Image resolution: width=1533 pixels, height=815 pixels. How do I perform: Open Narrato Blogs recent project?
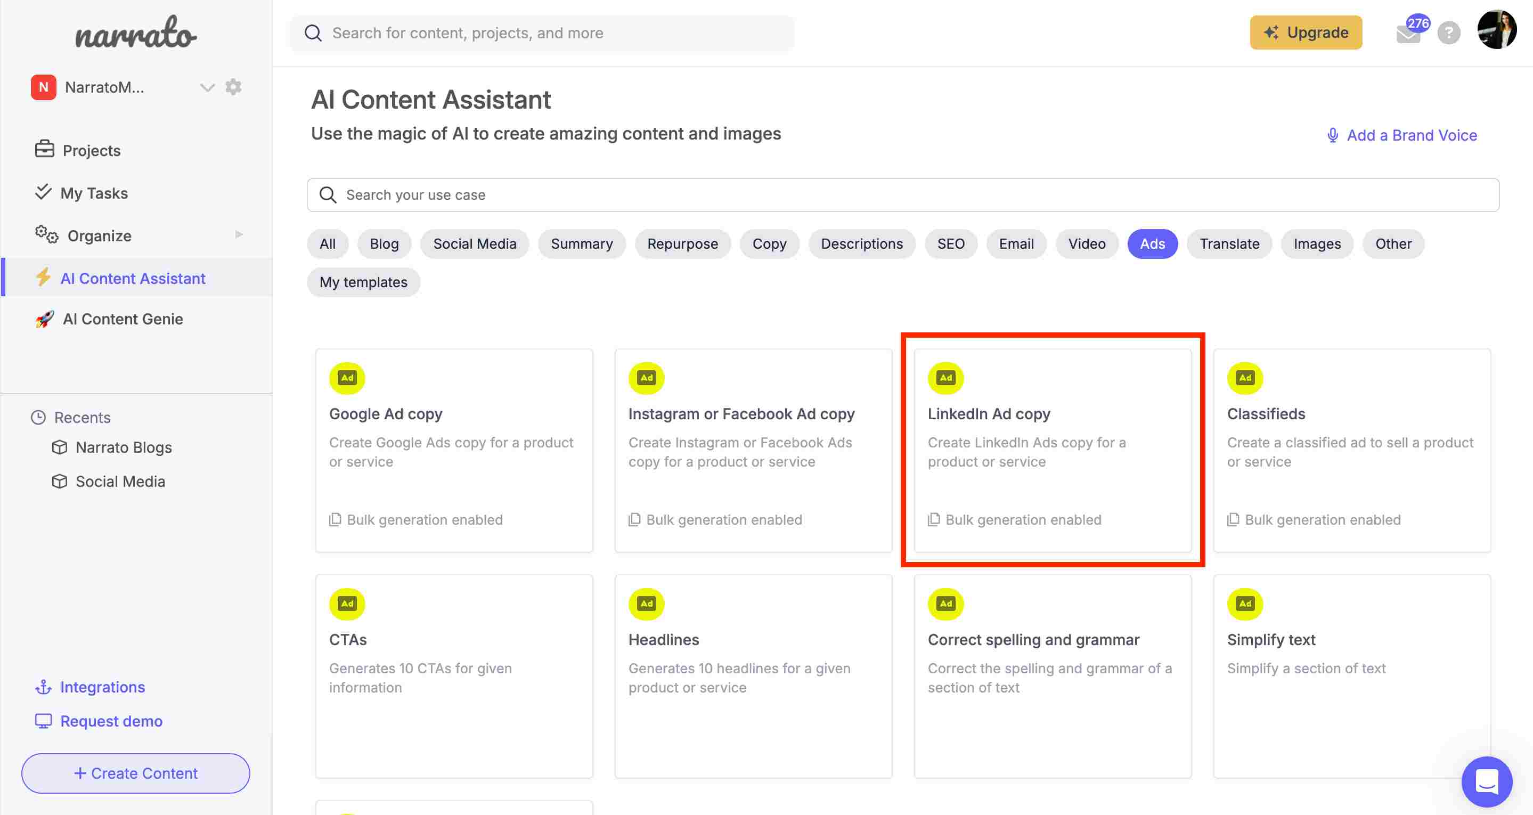pos(124,447)
